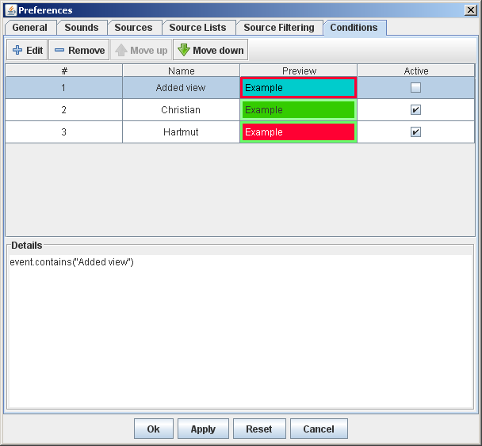Go to the Sources tab
Screen dimensions: 482x446
click(x=133, y=28)
